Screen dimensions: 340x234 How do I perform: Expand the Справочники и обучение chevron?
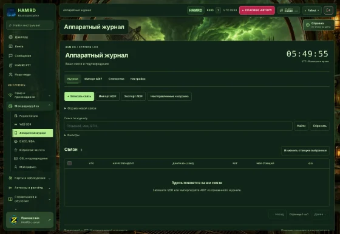click(49, 199)
